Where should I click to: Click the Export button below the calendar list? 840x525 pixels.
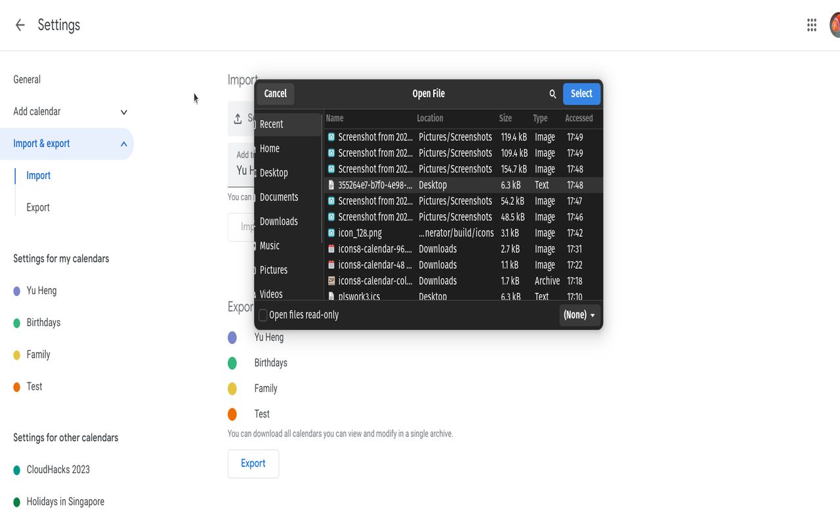tap(253, 463)
